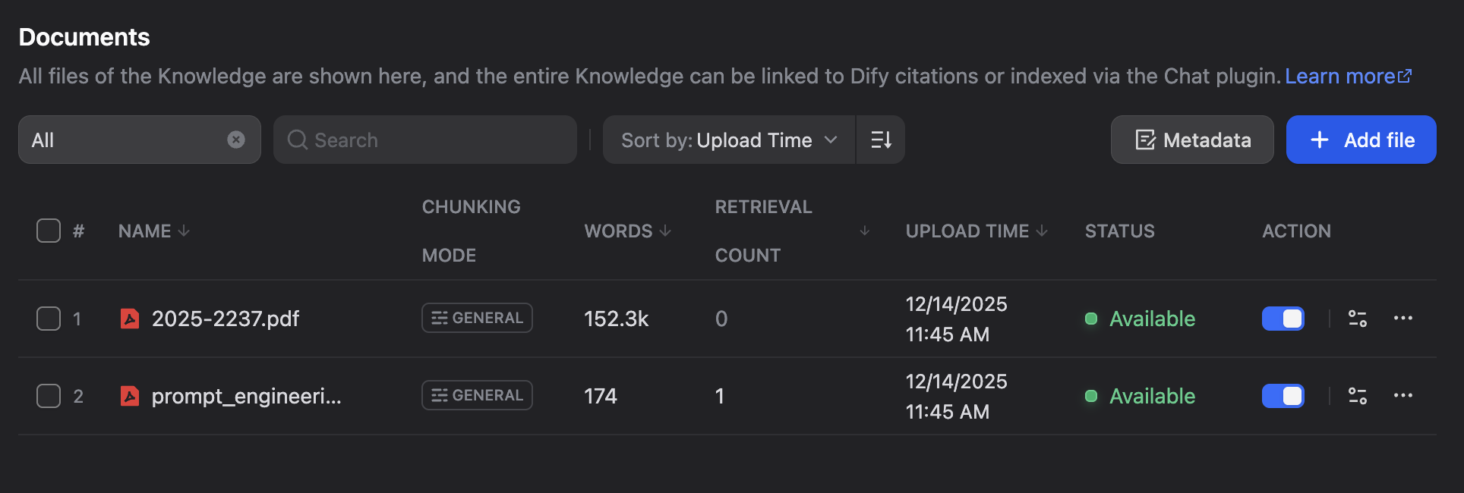Open chunk settings for the prompt_engineering file

point(1357,396)
